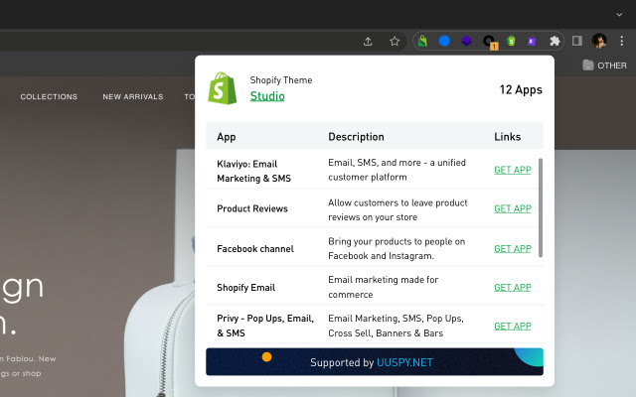Screen dimensions: 636x397
Task: Get the Product Reviews app
Action: 513,208
